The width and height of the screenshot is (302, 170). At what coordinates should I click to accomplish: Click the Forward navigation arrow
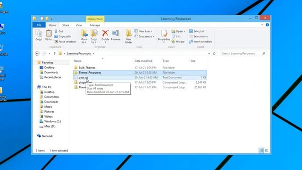(44, 53)
